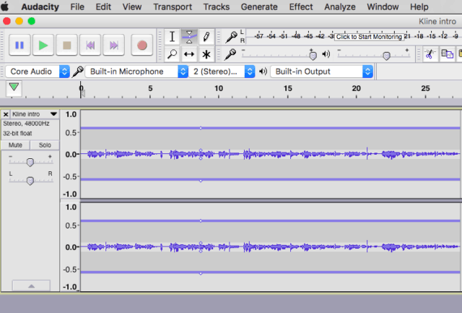The height and width of the screenshot is (313, 462).
Task: Click the Cut scissors icon
Action: click(430, 54)
